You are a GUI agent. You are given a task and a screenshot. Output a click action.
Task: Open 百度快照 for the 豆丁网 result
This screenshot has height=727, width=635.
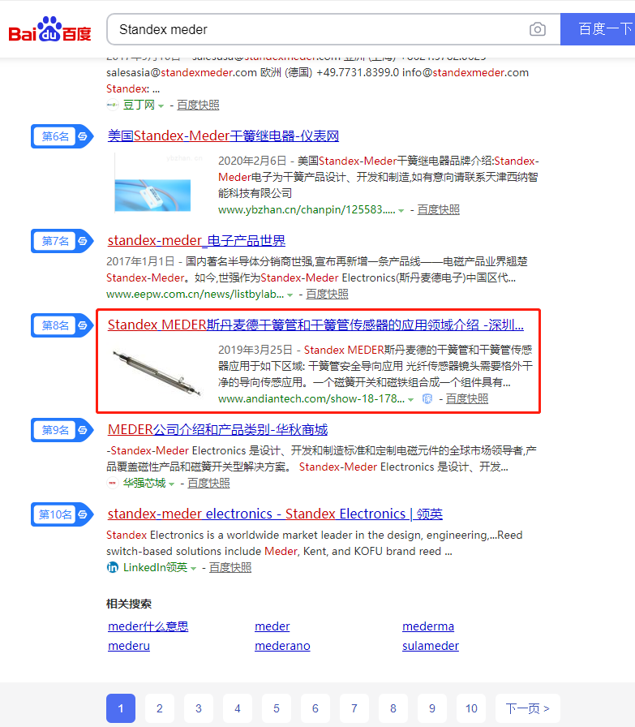coord(198,105)
